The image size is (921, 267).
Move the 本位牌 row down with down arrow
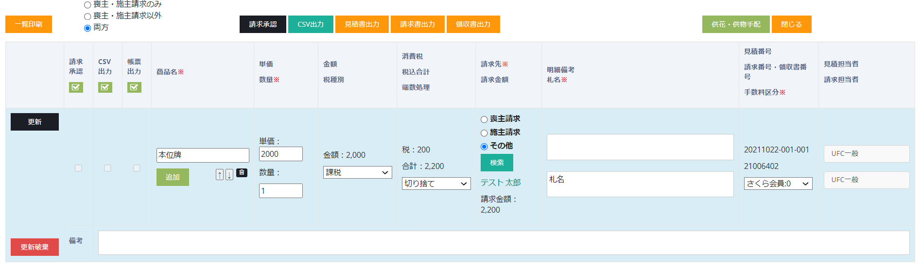[x=229, y=175]
